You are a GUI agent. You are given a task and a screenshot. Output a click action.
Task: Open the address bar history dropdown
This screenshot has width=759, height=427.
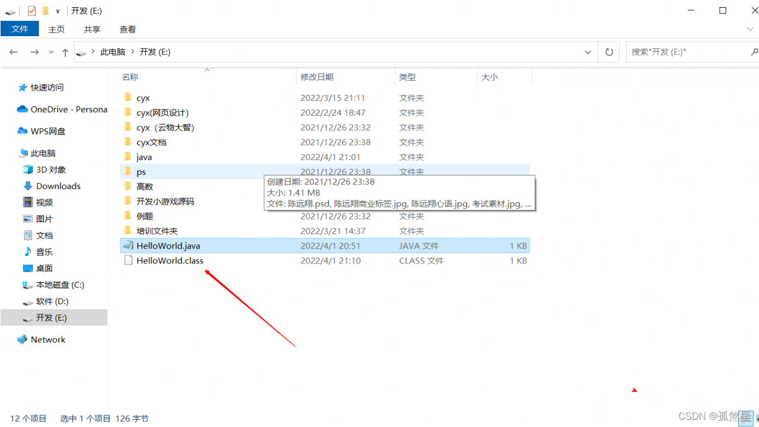(x=588, y=52)
